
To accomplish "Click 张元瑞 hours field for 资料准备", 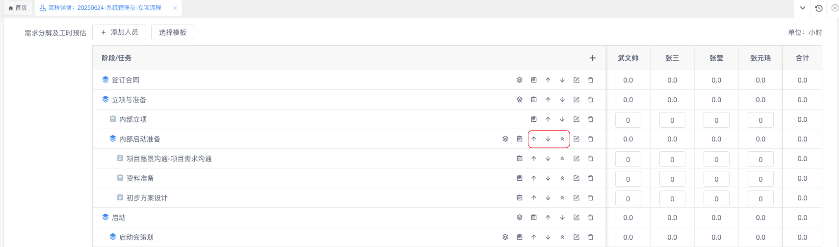I will click(760, 179).
